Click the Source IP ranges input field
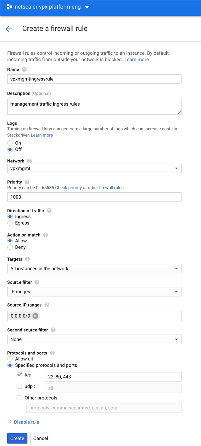The width and height of the screenshot is (201, 446). point(94,316)
